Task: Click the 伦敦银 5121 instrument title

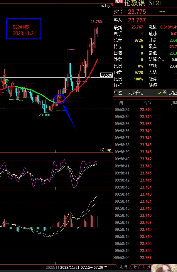Action: 143,3
